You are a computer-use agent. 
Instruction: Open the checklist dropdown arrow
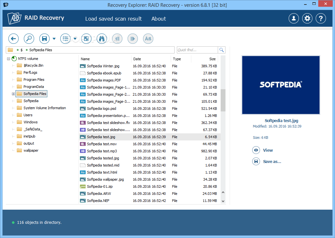tap(75, 39)
